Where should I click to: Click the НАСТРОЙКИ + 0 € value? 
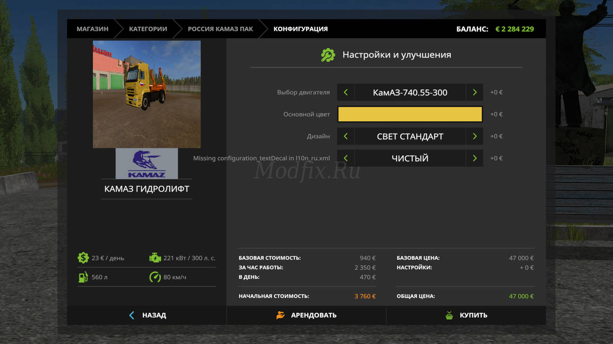(x=527, y=267)
